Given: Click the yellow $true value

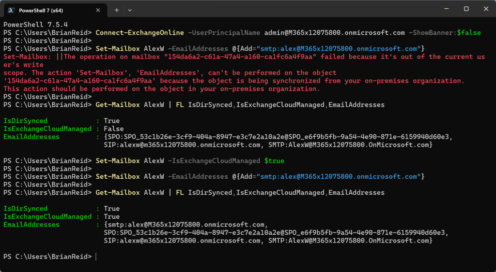Looking at the screenshot, I should [274, 160].
